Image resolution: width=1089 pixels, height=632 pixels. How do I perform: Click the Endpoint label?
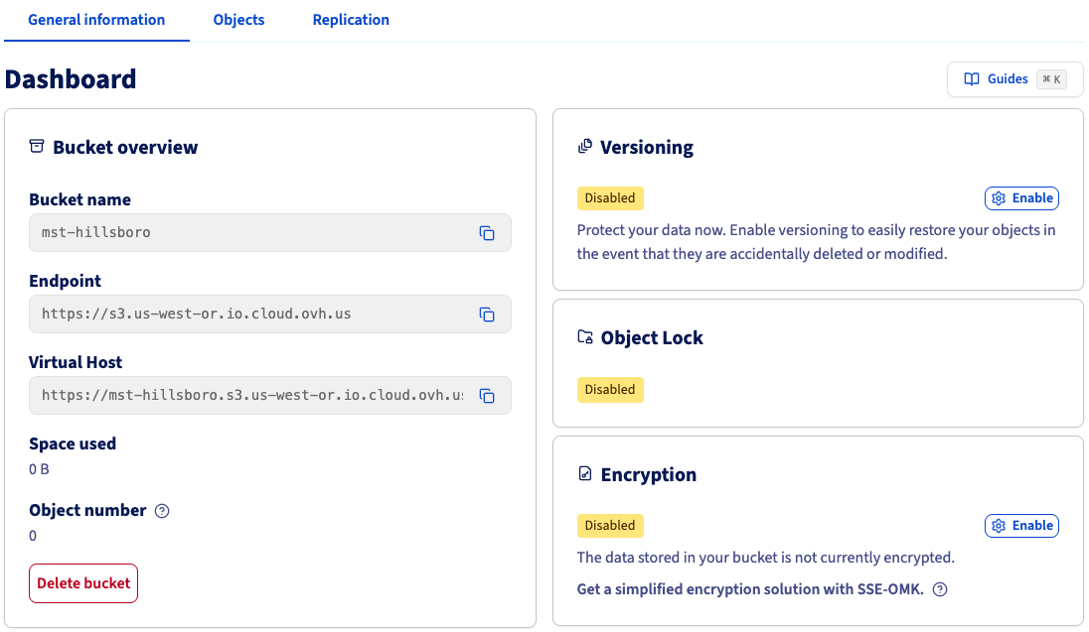[x=65, y=281]
